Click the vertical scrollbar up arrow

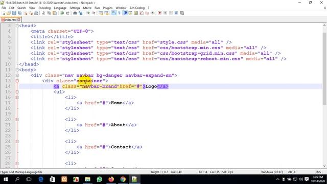324,26
